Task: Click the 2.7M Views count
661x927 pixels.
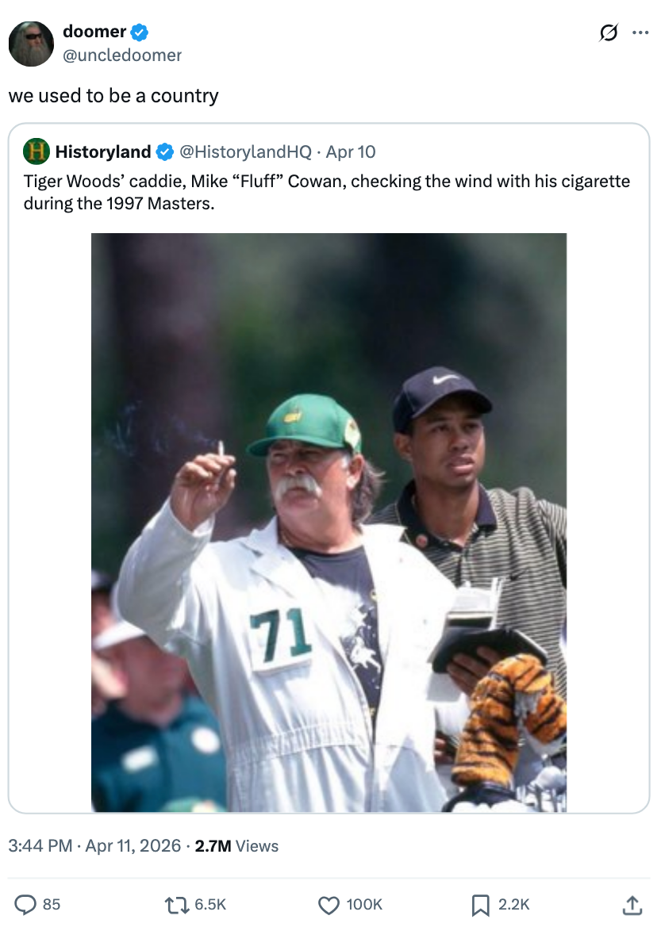Action: click(x=236, y=845)
